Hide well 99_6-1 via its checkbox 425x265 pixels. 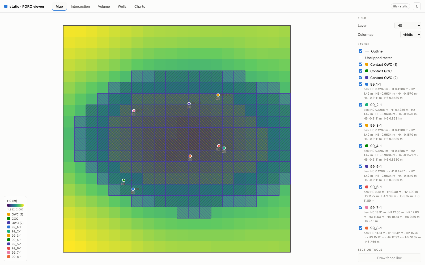point(360,187)
